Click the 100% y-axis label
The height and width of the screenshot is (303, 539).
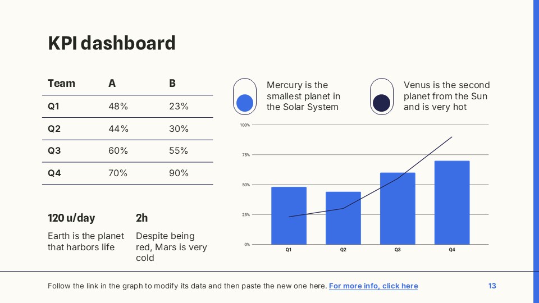(x=245, y=125)
